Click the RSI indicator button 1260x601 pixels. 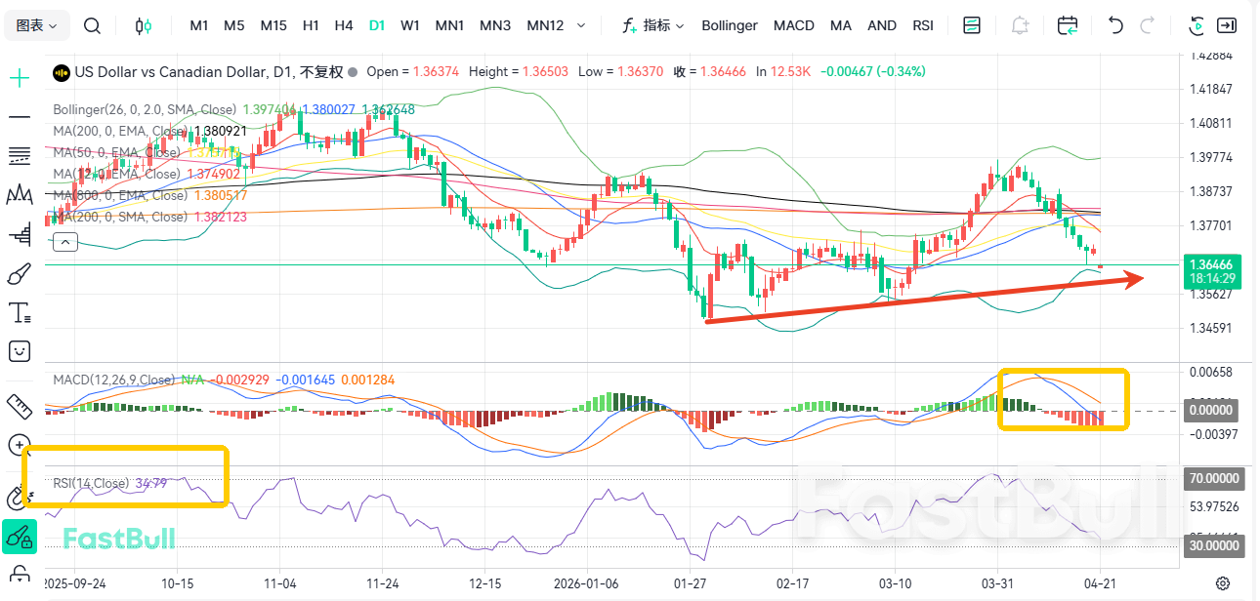[922, 25]
